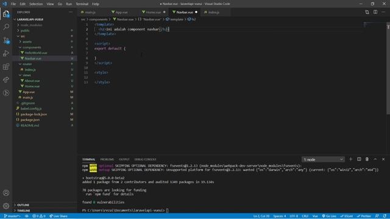Screen dimensions: 390x219
Task: Open the terminal selector dropdown
Action: pyautogui.click(x=323, y=159)
